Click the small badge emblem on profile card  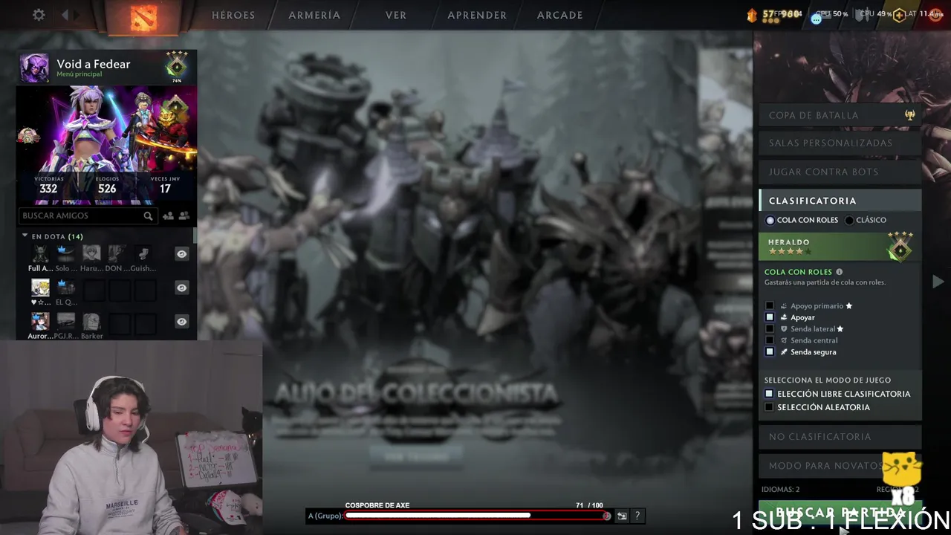[x=28, y=135]
